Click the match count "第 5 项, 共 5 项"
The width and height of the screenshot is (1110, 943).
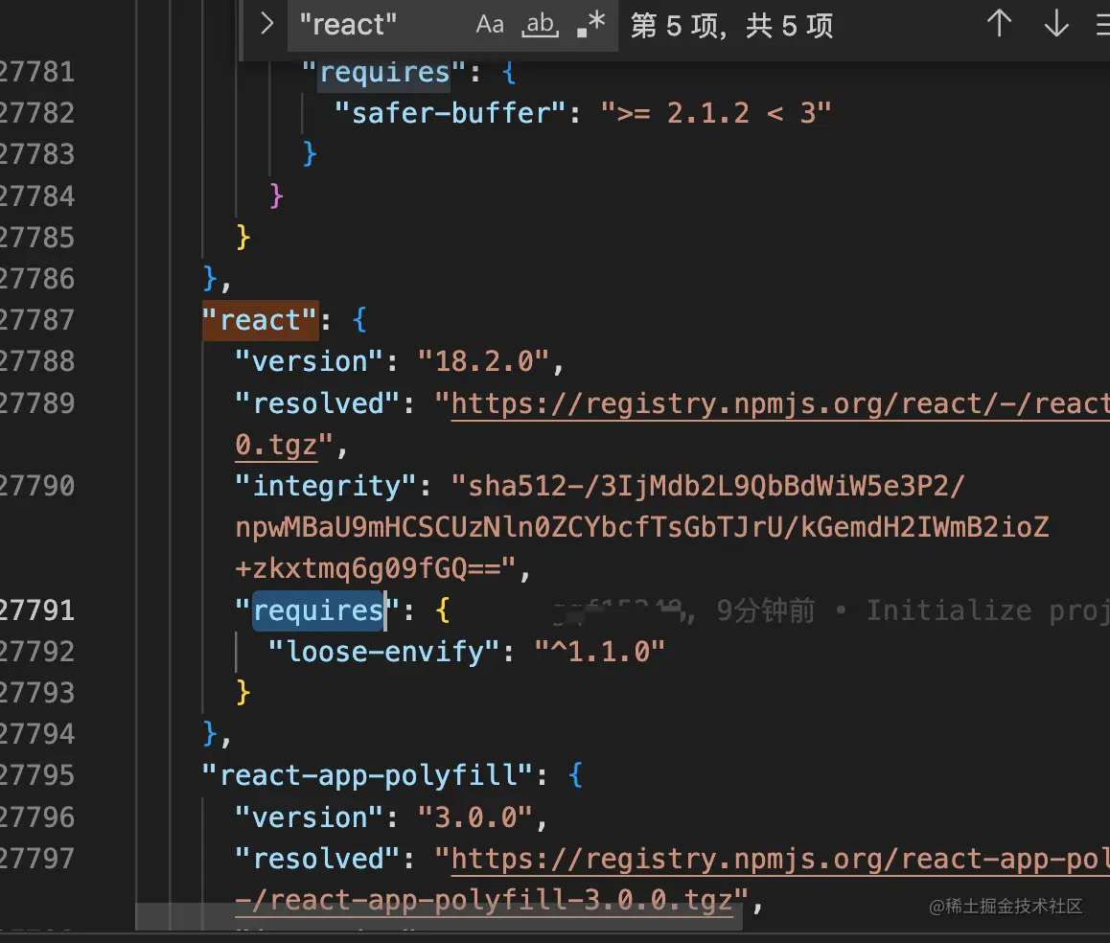(x=732, y=26)
